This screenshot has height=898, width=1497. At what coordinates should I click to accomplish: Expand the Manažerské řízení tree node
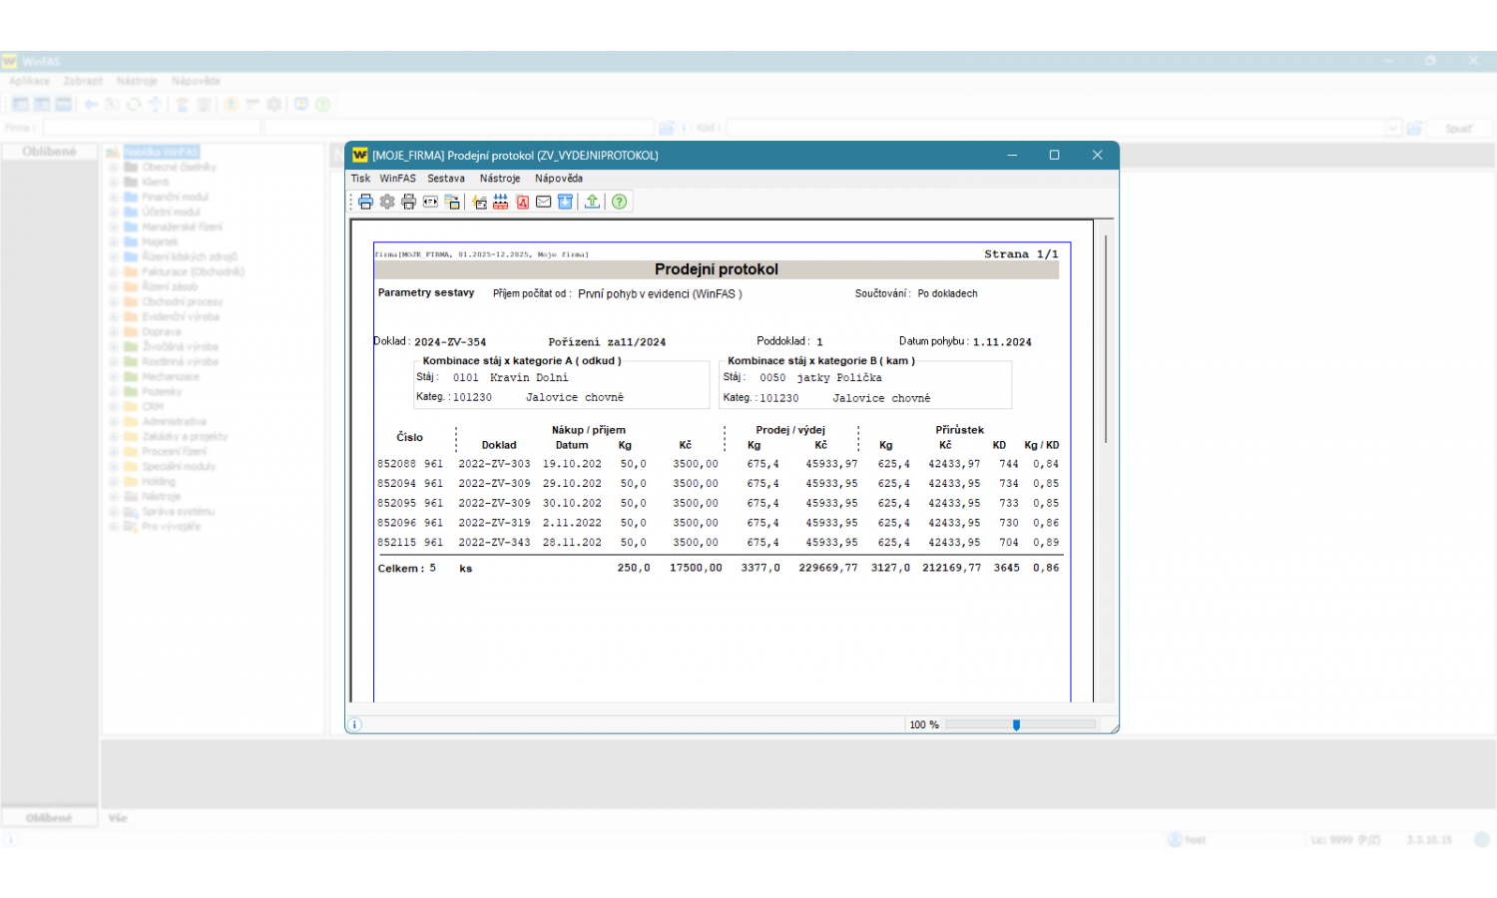(114, 226)
